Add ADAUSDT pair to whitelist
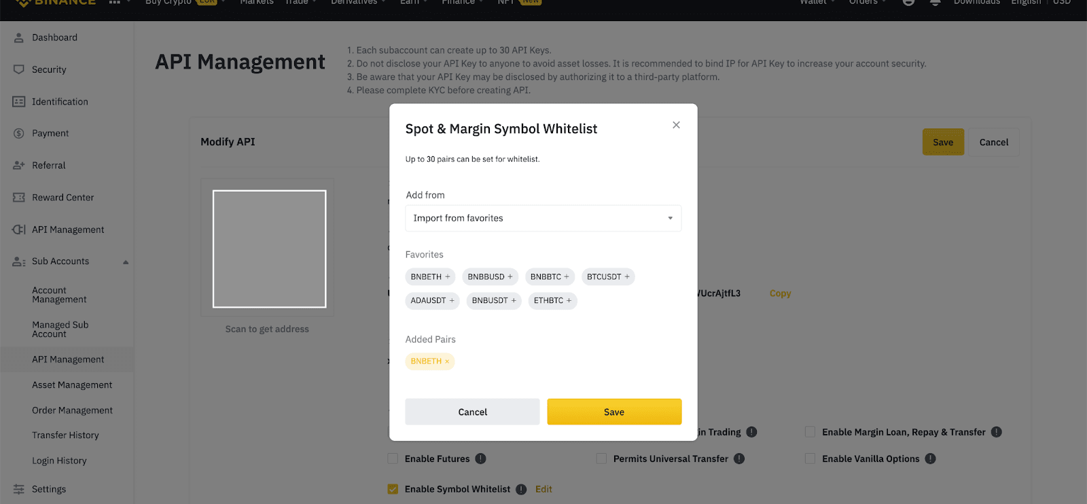Screen dimensions: 1087x504 432,301
